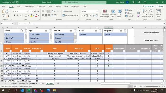This screenshot has height=93, width=166.
Task: Clear filter on the Feature slicer
Action: tap(75, 30)
